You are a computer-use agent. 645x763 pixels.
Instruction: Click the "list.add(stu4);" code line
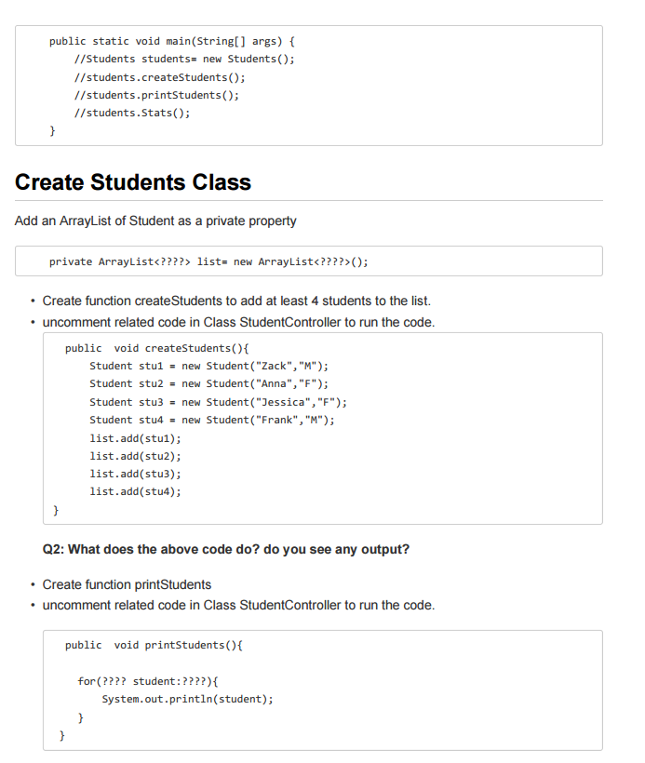point(135,491)
